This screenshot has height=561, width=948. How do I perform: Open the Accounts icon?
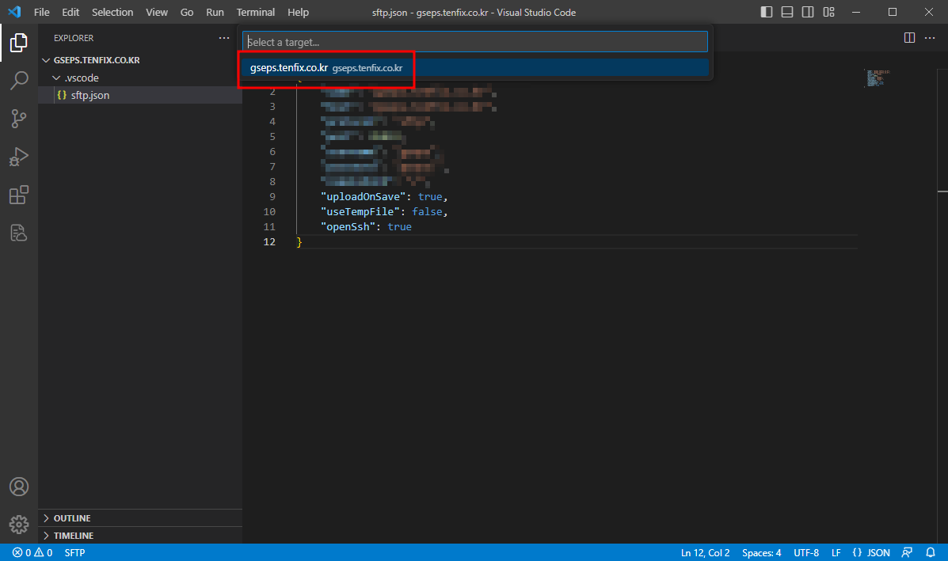19,487
